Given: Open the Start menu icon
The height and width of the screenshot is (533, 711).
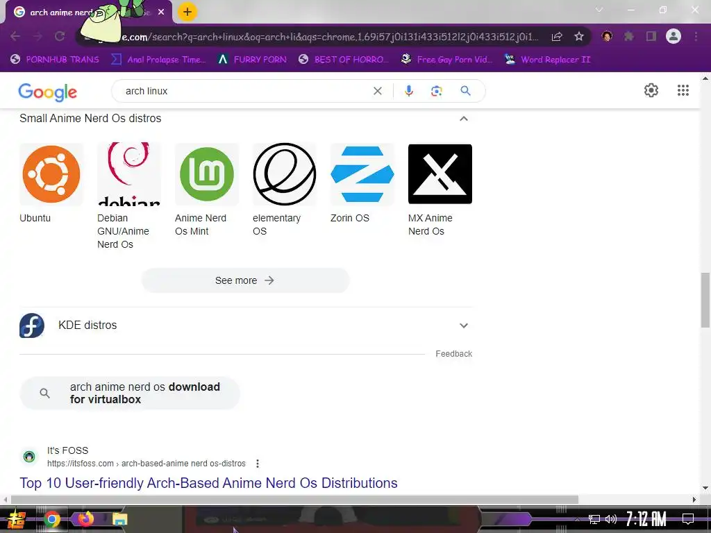Looking at the screenshot, I should 17,519.
